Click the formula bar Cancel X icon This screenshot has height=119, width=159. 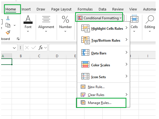point(27,48)
